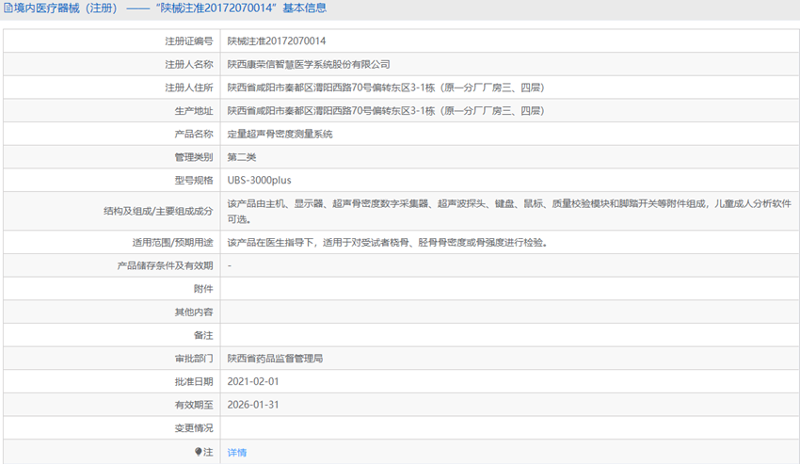Click the 批准日期 label
The height and width of the screenshot is (464, 800).
193,381
